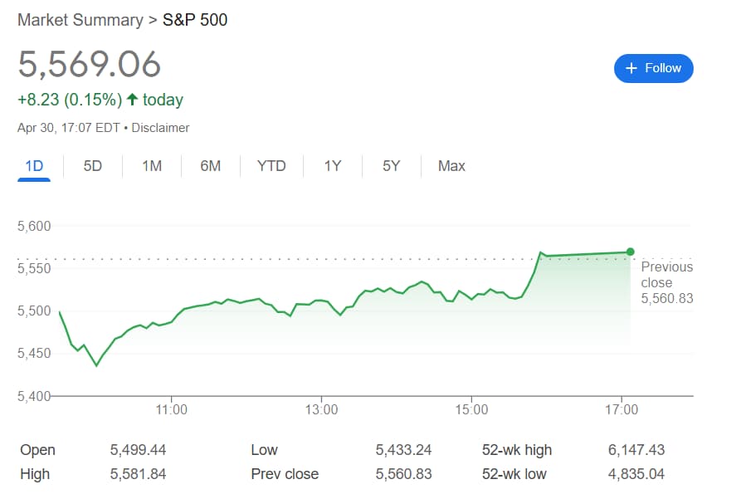Select the 5D time range tab
This screenshot has width=746, height=499.
(x=92, y=166)
